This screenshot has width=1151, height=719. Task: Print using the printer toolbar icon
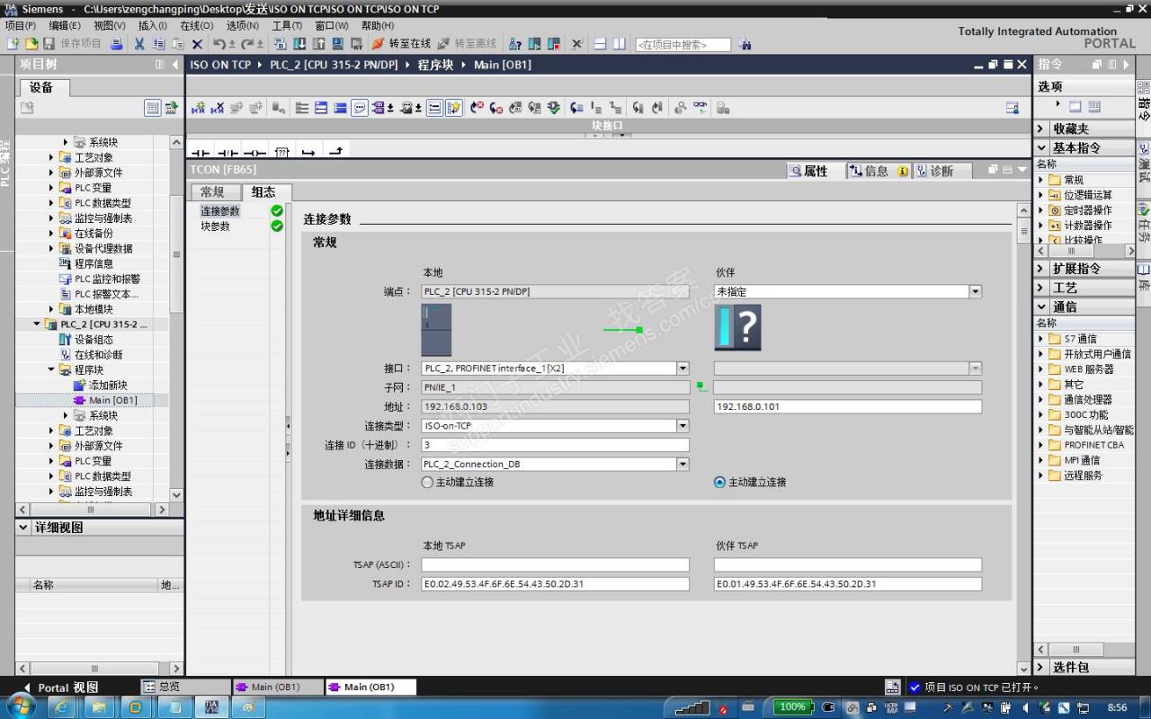tap(116, 44)
